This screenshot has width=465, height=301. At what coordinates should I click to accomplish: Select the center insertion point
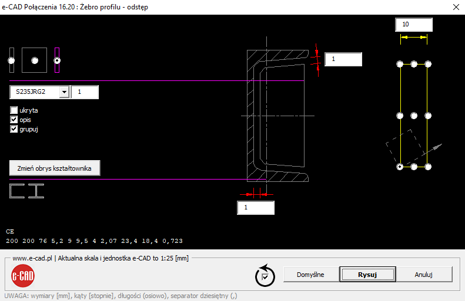(414, 116)
